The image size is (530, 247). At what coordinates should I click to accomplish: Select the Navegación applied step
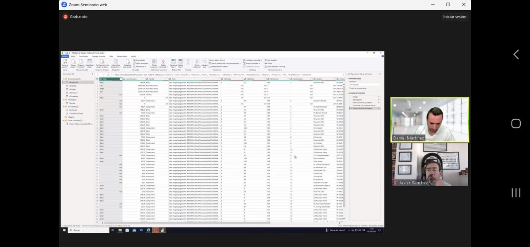point(358,100)
